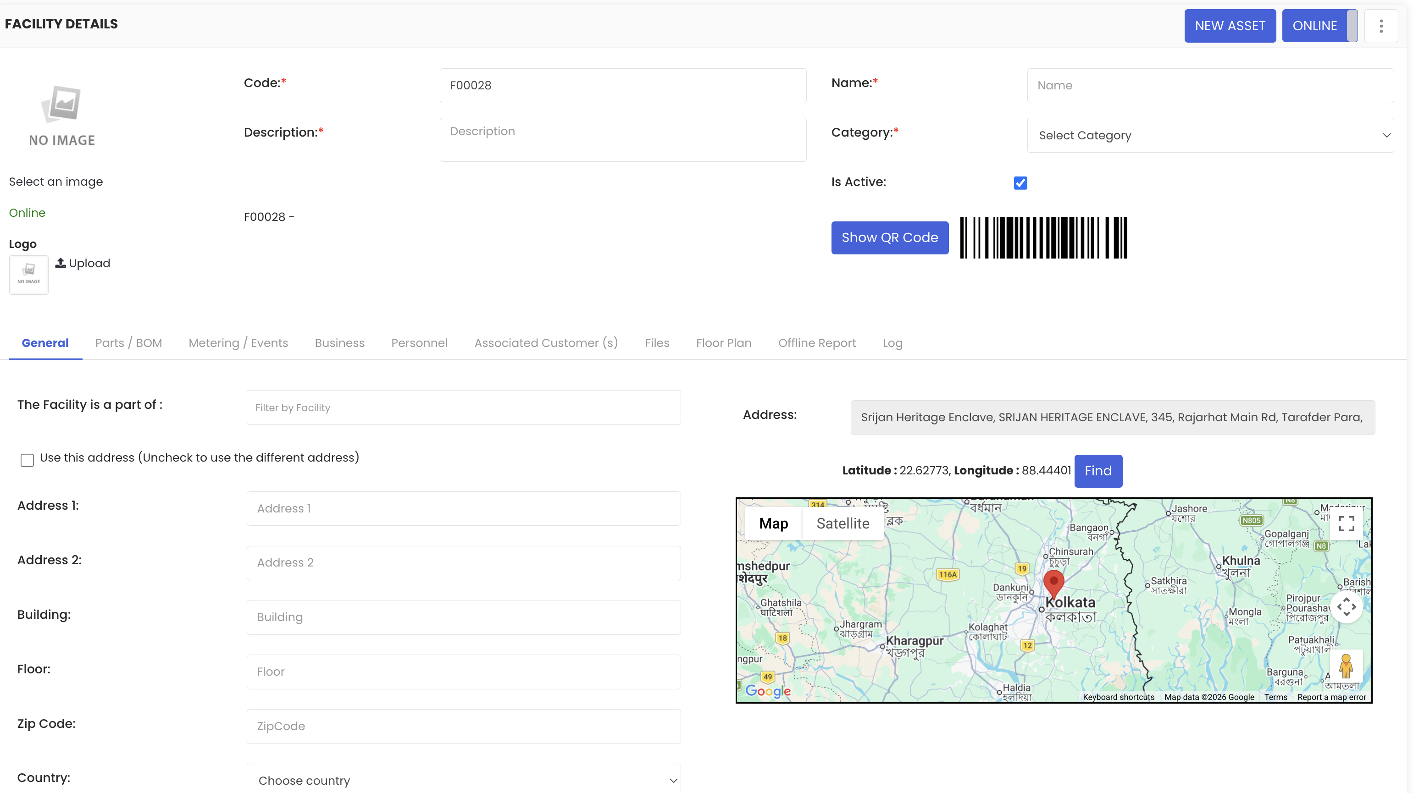
Task: Open the Choose country dropdown
Action: click(x=463, y=780)
